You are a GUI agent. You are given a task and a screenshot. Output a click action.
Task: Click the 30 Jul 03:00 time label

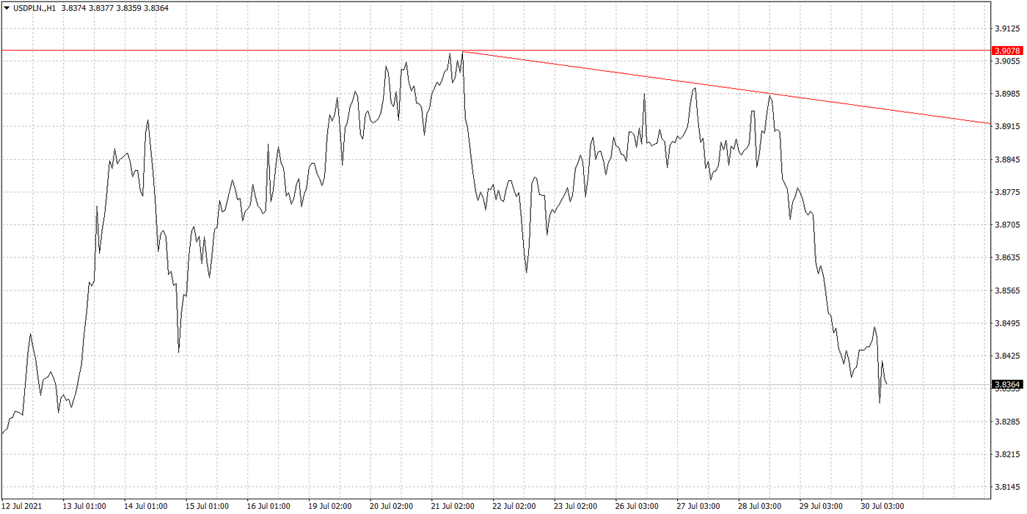tap(882, 506)
